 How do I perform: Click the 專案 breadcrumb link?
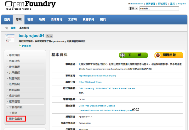13,28
